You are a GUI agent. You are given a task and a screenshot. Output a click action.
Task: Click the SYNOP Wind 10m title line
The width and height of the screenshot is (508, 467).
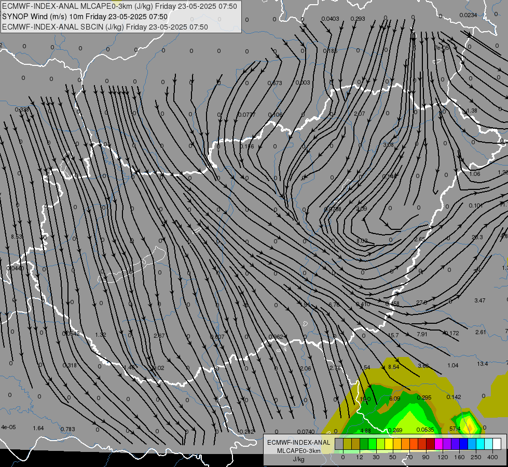coord(85,17)
